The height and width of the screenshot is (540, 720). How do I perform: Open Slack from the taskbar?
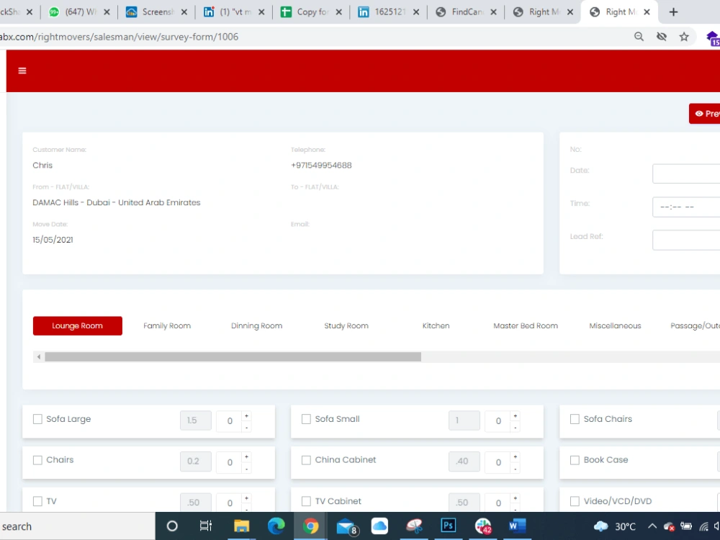(483, 526)
